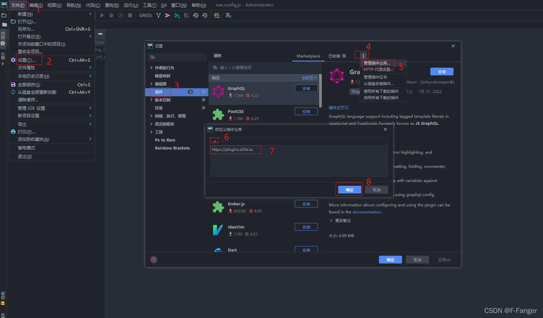Open the 编辑(E) menu
This screenshot has width=543, height=318.
[36, 5]
